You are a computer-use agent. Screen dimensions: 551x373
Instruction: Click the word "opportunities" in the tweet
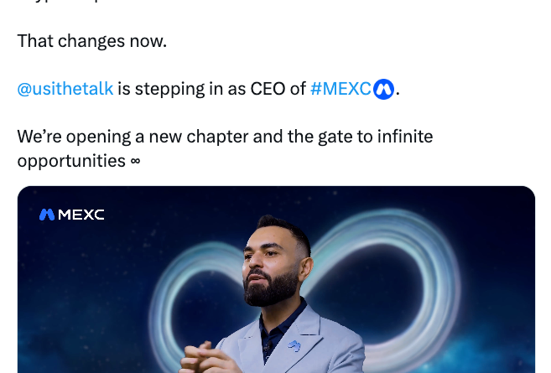pos(71,160)
